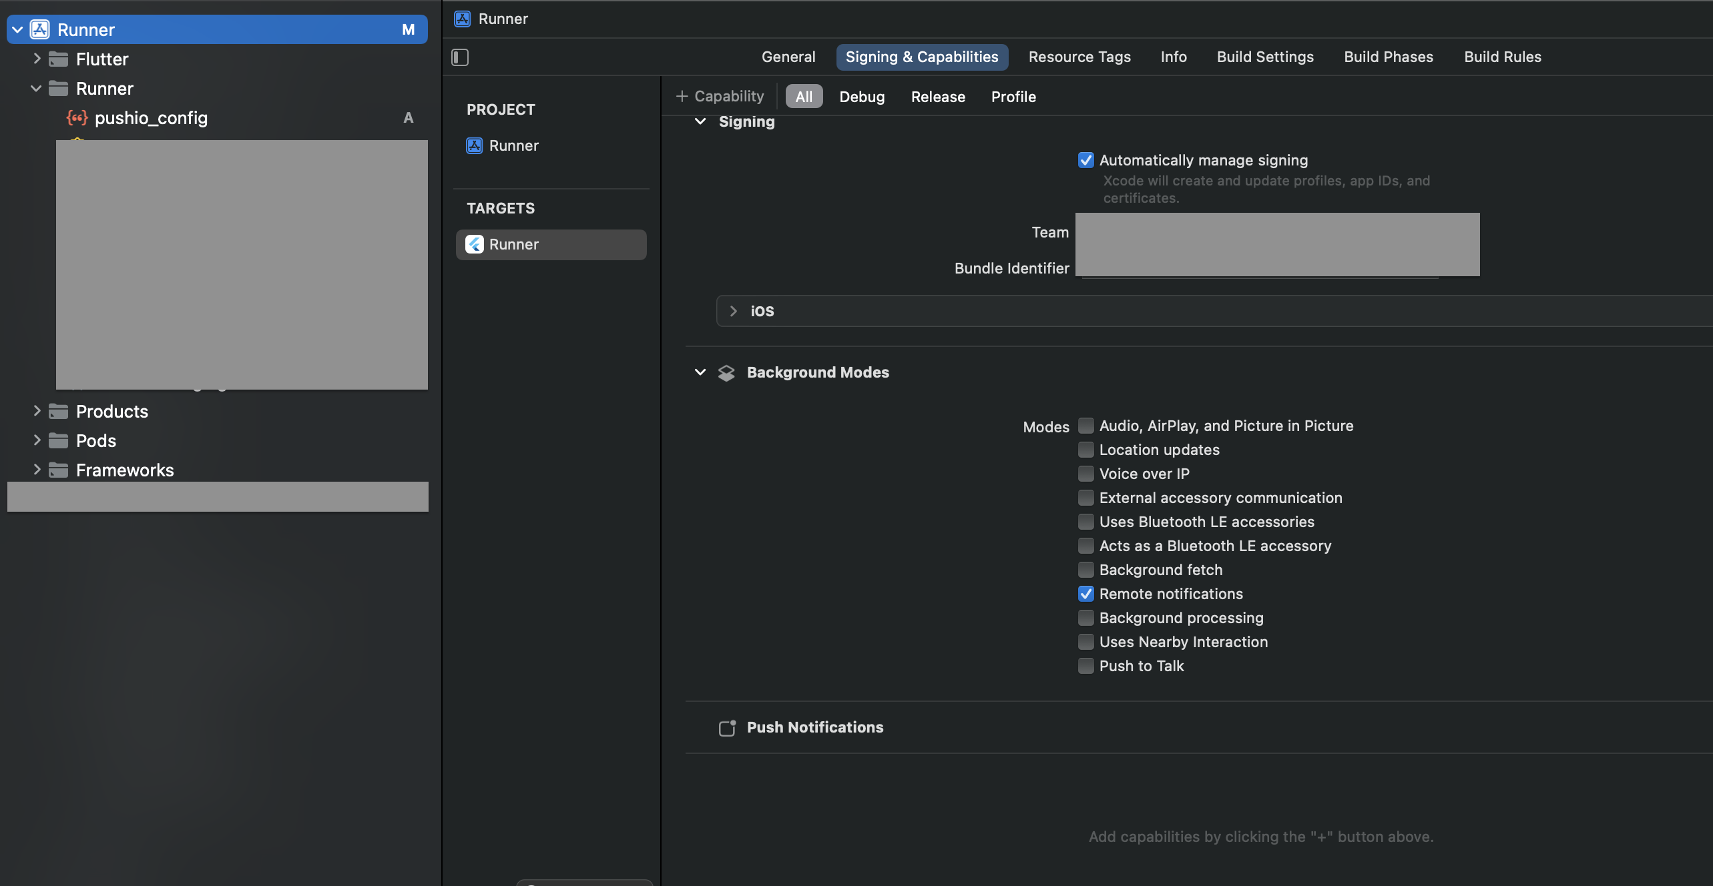Enable Location updates mode

coord(1086,450)
